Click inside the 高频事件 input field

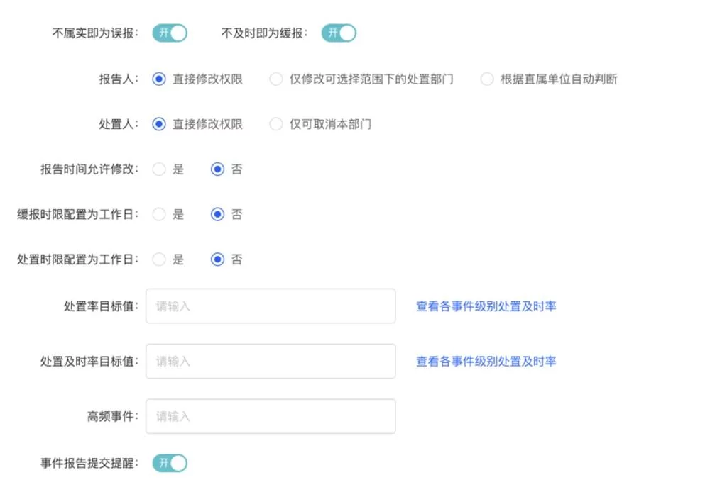click(x=270, y=416)
